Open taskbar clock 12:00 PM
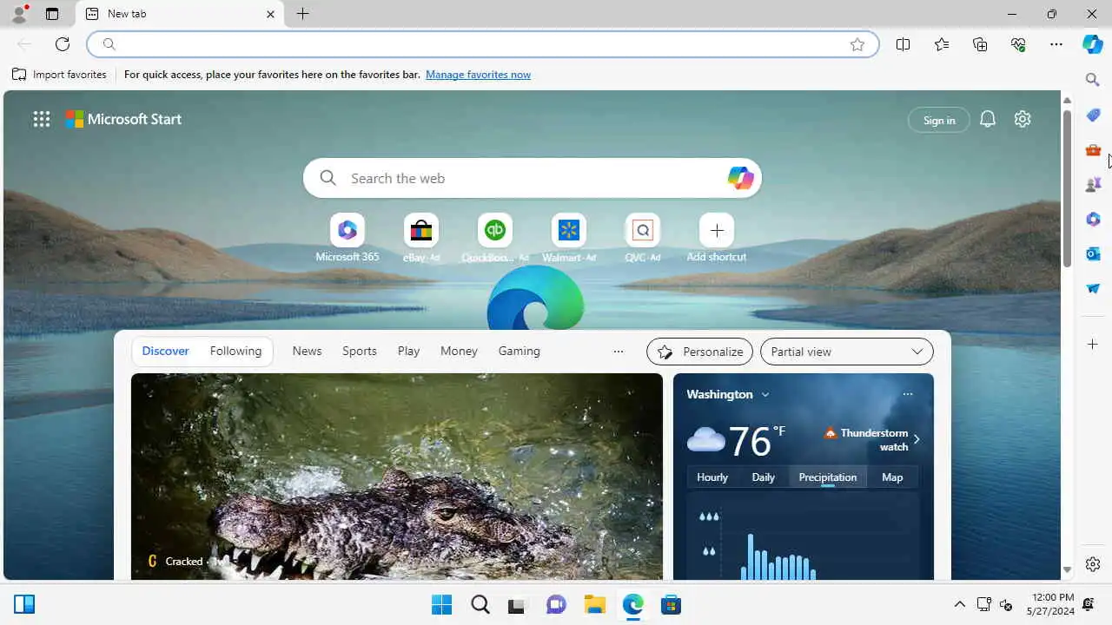This screenshot has height=625, width=1112. (x=1052, y=604)
